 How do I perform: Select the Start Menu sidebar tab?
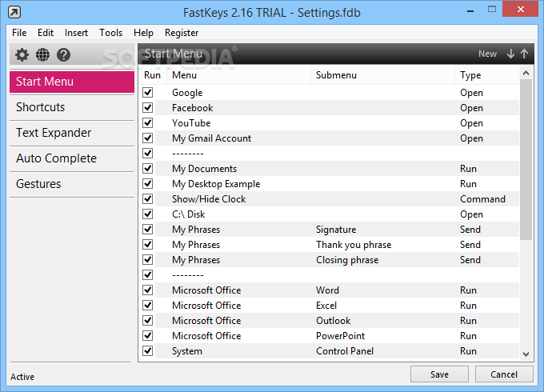click(x=72, y=82)
